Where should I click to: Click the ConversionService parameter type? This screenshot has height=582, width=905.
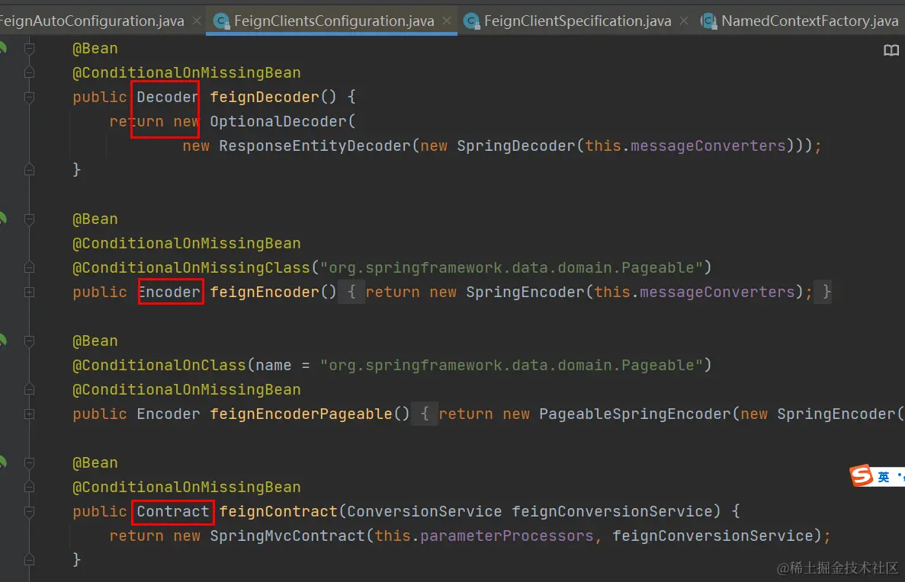pos(424,511)
